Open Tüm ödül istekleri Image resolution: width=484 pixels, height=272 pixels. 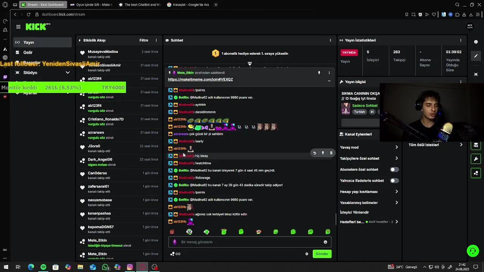click(435, 145)
